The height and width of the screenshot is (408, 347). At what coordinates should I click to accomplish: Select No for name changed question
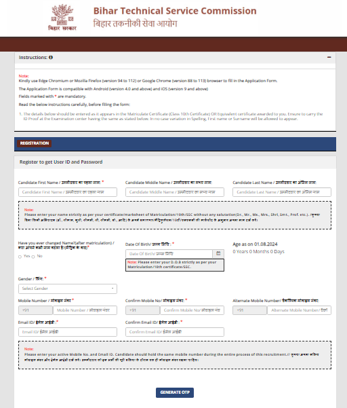click(33, 257)
